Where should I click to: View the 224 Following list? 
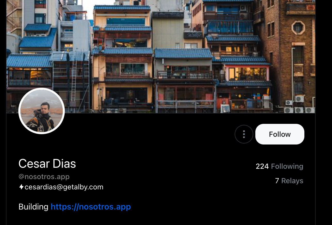[279, 166]
